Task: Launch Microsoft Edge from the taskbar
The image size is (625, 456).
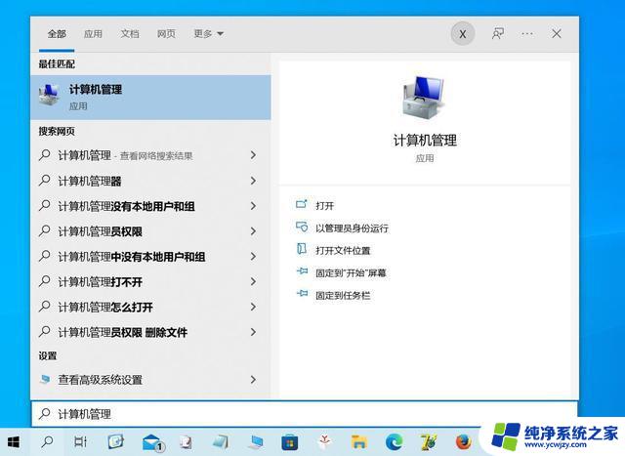Action: pos(394,441)
